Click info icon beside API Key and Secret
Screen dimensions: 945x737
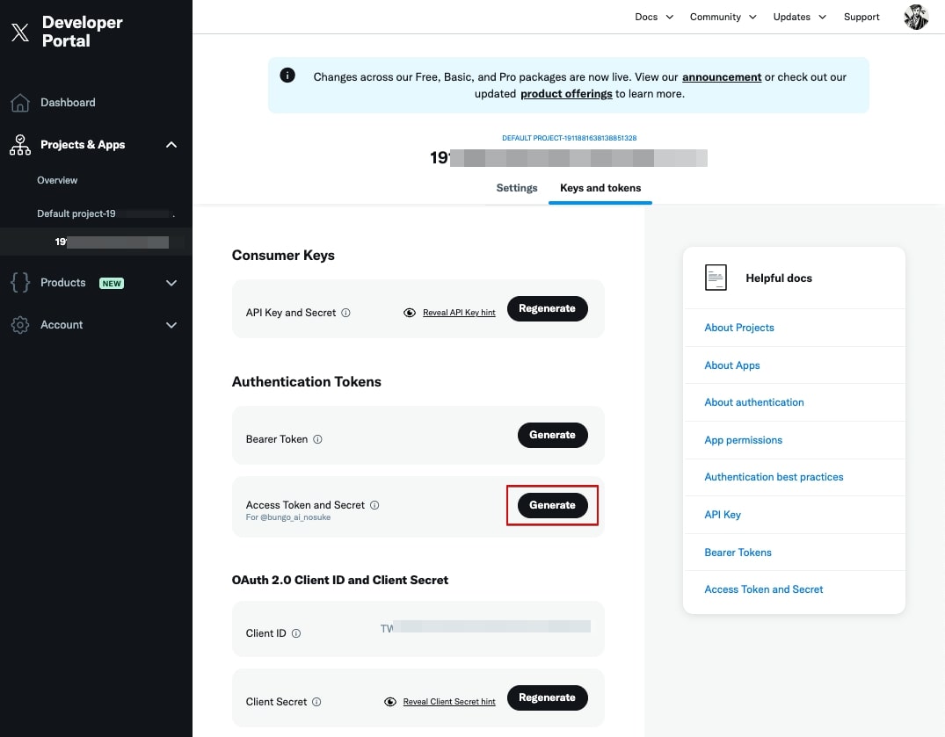346,313
